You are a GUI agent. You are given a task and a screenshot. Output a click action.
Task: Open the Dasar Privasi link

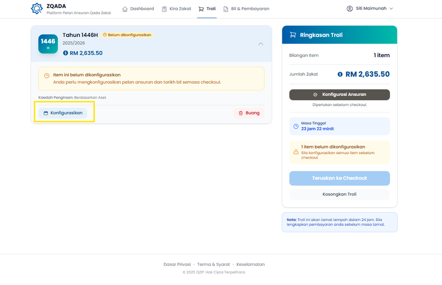pyautogui.click(x=177, y=264)
